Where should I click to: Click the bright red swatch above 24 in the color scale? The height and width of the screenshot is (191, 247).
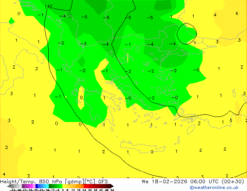click(x=85, y=186)
